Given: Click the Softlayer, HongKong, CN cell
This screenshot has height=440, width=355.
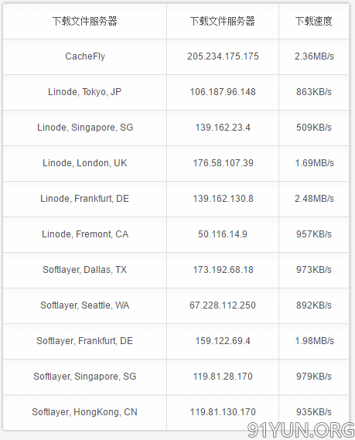Looking at the screenshot, I should 85,412.
